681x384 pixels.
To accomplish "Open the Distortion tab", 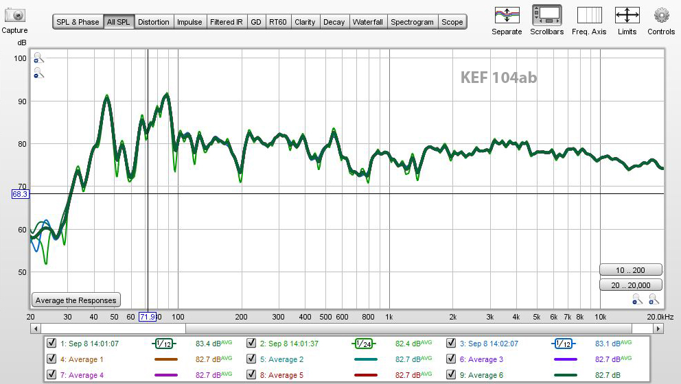I will (154, 22).
